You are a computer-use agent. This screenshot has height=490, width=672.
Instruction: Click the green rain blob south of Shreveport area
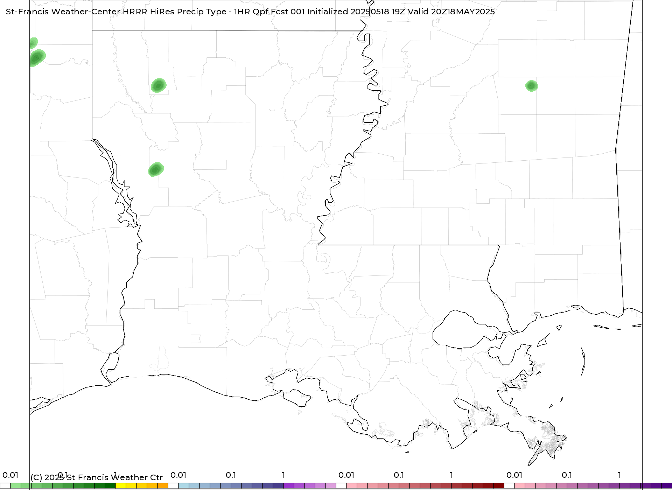[156, 169]
